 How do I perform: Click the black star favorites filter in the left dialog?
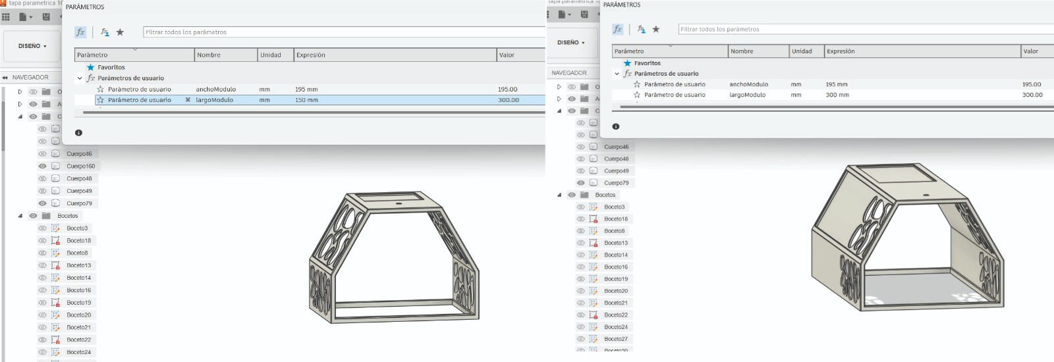120,32
